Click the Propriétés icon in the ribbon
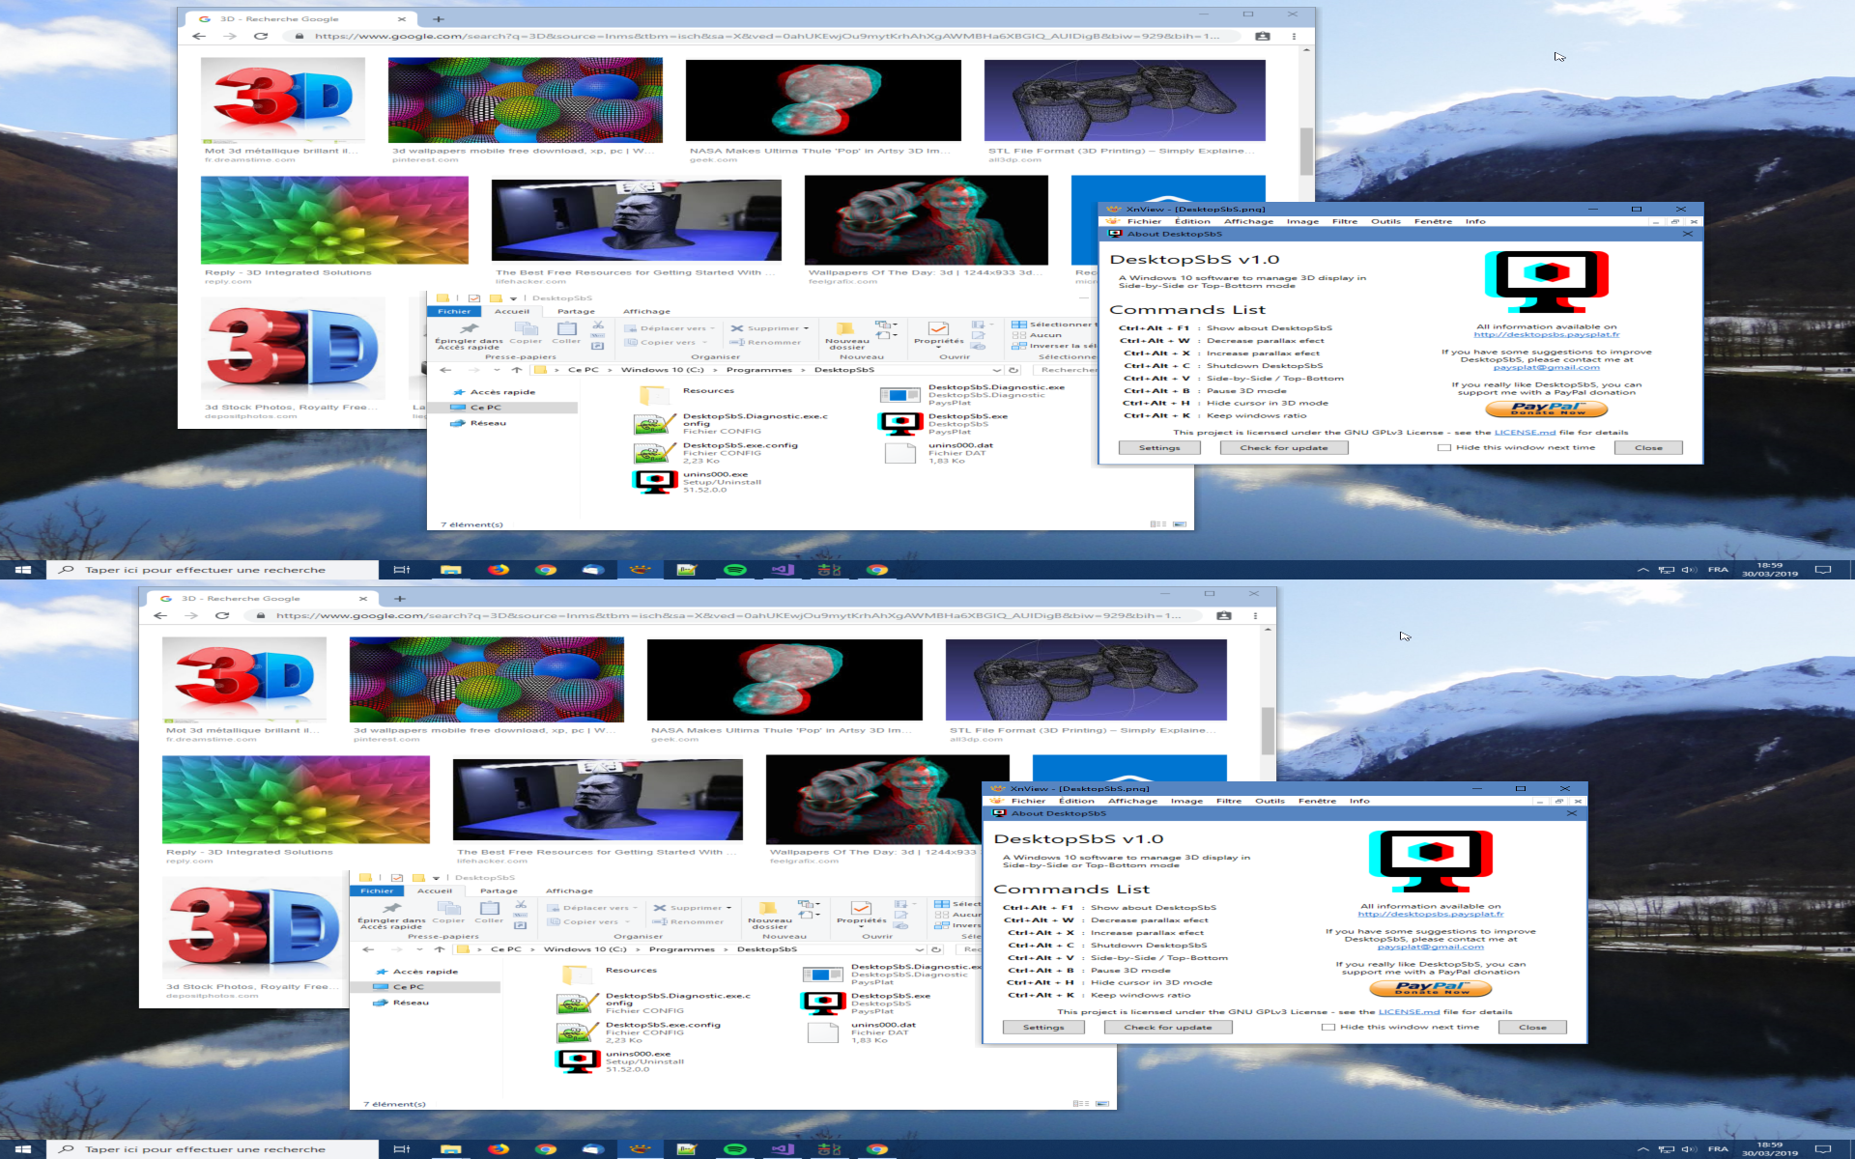 click(x=937, y=328)
